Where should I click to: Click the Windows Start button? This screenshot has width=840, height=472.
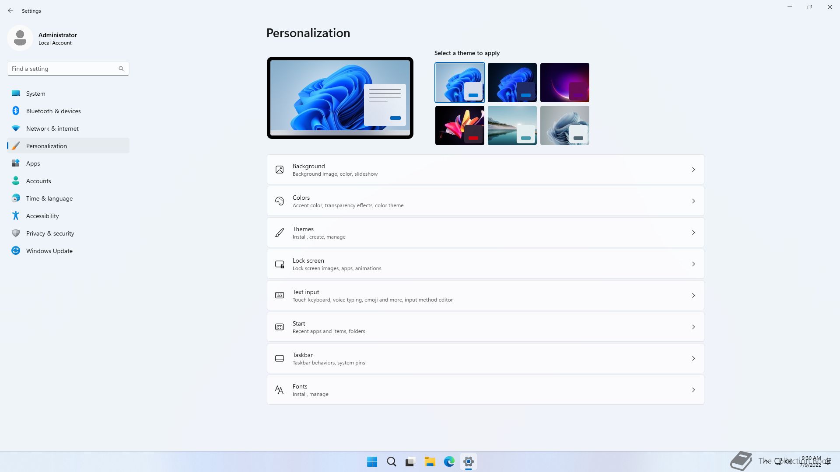click(372, 462)
